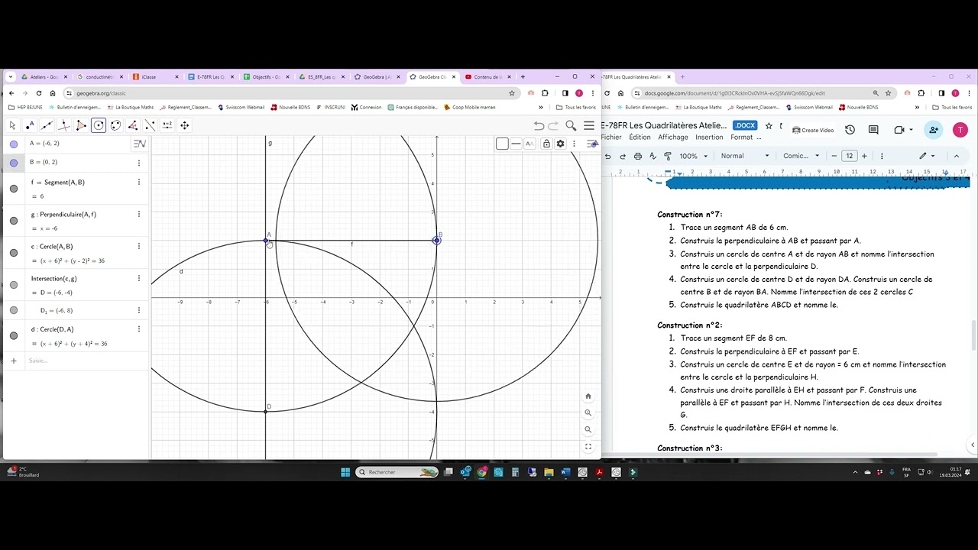The height and width of the screenshot is (550, 978).
Task: Select the Ellipse tool in GeoGebra
Action: [115, 125]
